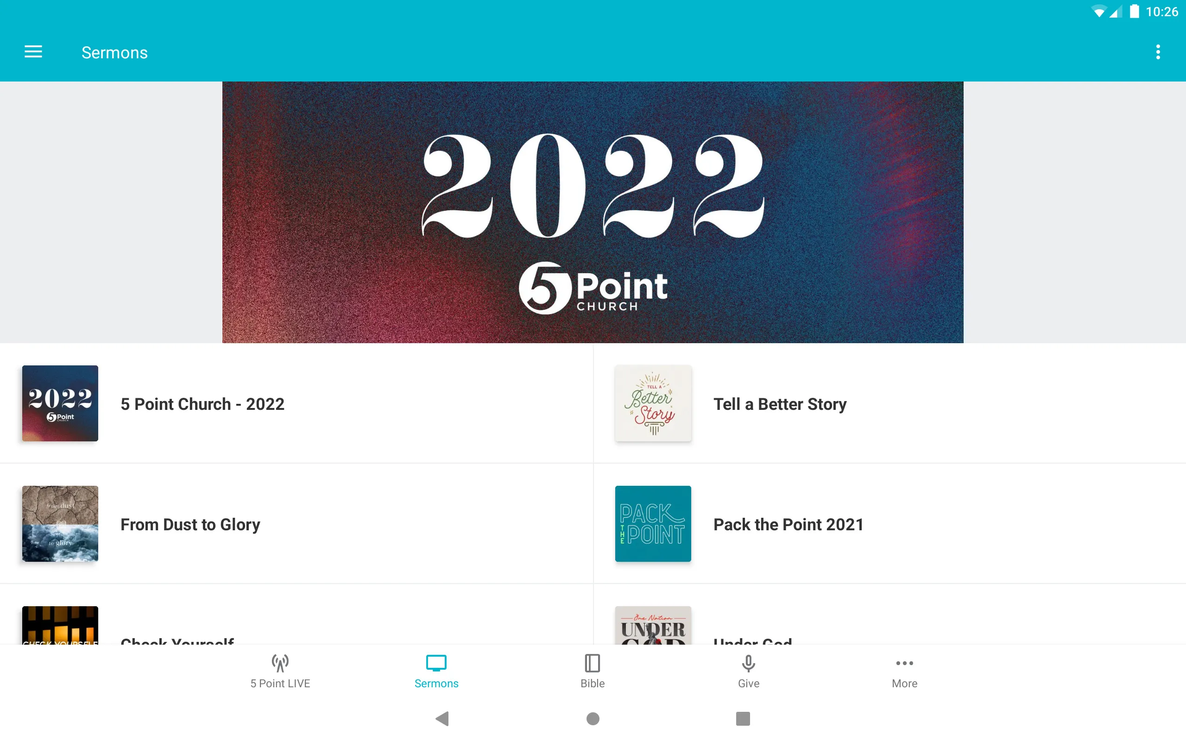
Task: Open From Dust to Glory series
Action: 189,523
